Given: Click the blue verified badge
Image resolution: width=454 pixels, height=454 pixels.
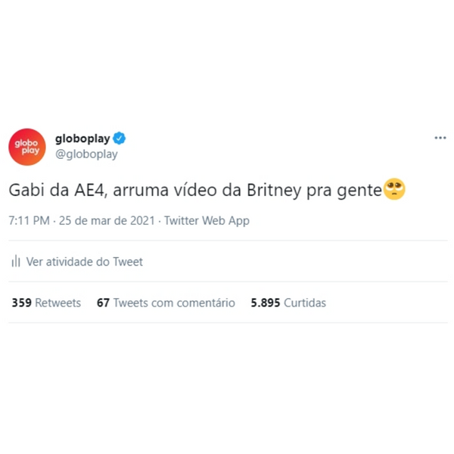Looking at the screenshot, I should 119,138.
